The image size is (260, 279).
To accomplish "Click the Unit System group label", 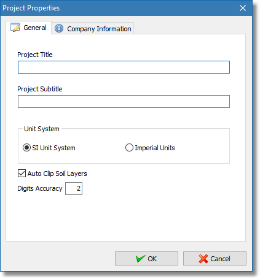I will click(x=42, y=129).
